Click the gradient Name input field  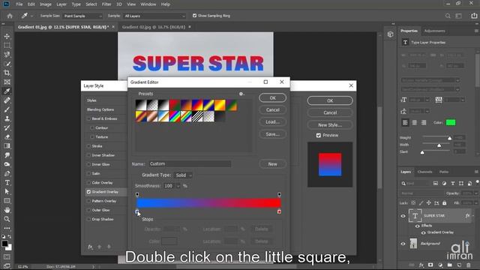pyautogui.click(x=190, y=163)
